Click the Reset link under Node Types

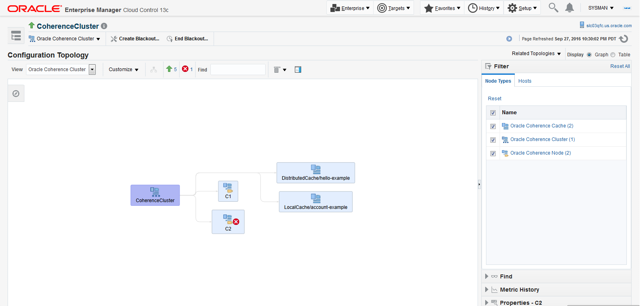pyautogui.click(x=494, y=99)
